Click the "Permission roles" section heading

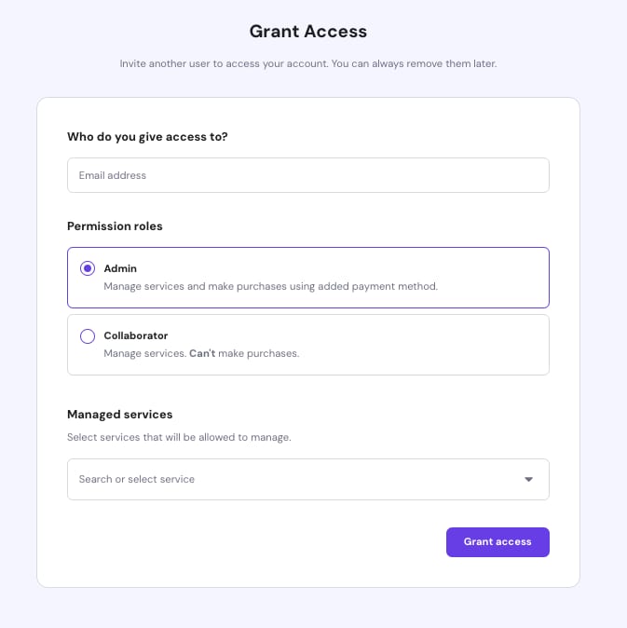[x=115, y=225]
